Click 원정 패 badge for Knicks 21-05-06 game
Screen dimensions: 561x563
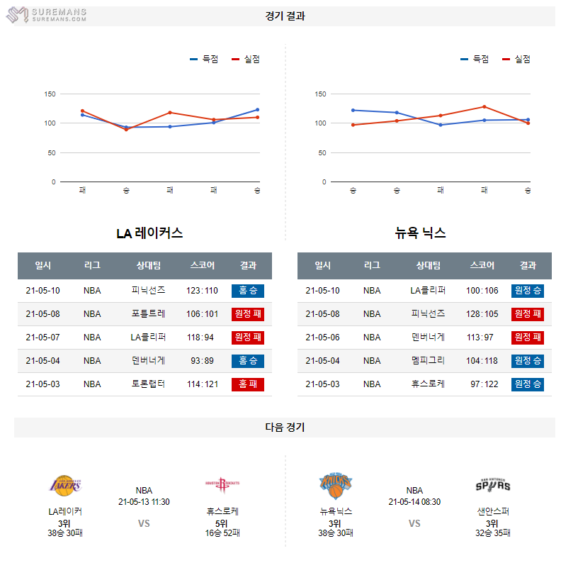tap(527, 338)
